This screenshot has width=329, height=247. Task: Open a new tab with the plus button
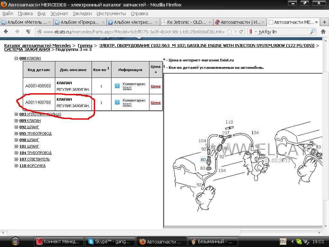coord(325,22)
